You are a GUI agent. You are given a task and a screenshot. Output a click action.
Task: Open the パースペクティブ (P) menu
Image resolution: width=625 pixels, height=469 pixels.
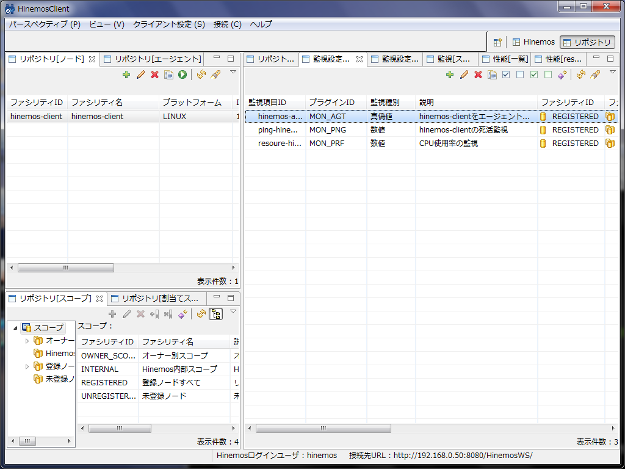(45, 24)
